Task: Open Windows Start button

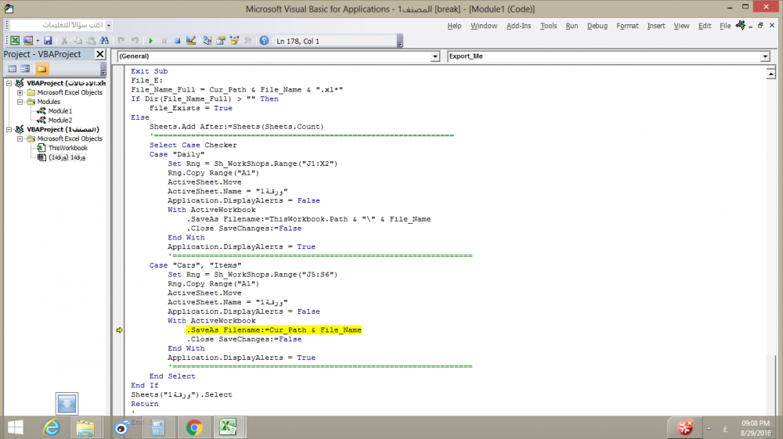Action: (16, 427)
